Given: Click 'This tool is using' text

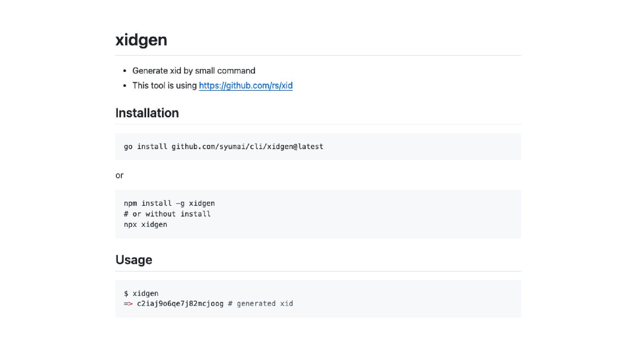Looking at the screenshot, I should [x=165, y=86].
